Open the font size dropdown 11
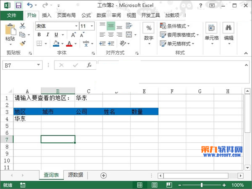The width and height of the screenshot is (252, 189). (92, 26)
